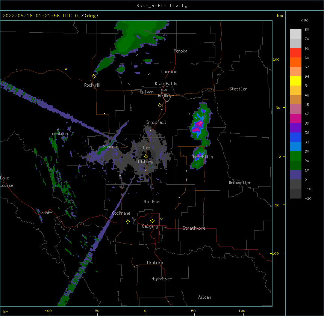The image size is (324, 316).
Task: Click the green 30 dBZ legend swatch
Action: click(x=295, y=156)
